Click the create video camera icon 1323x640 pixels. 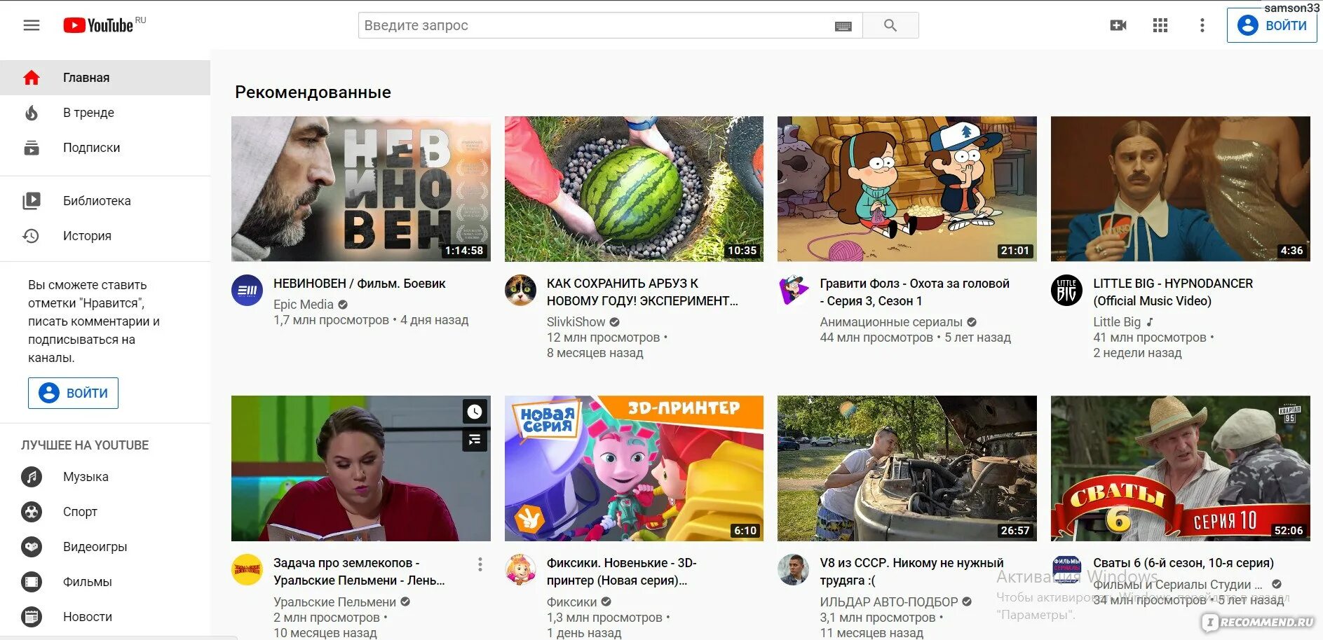click(1118, 25)
